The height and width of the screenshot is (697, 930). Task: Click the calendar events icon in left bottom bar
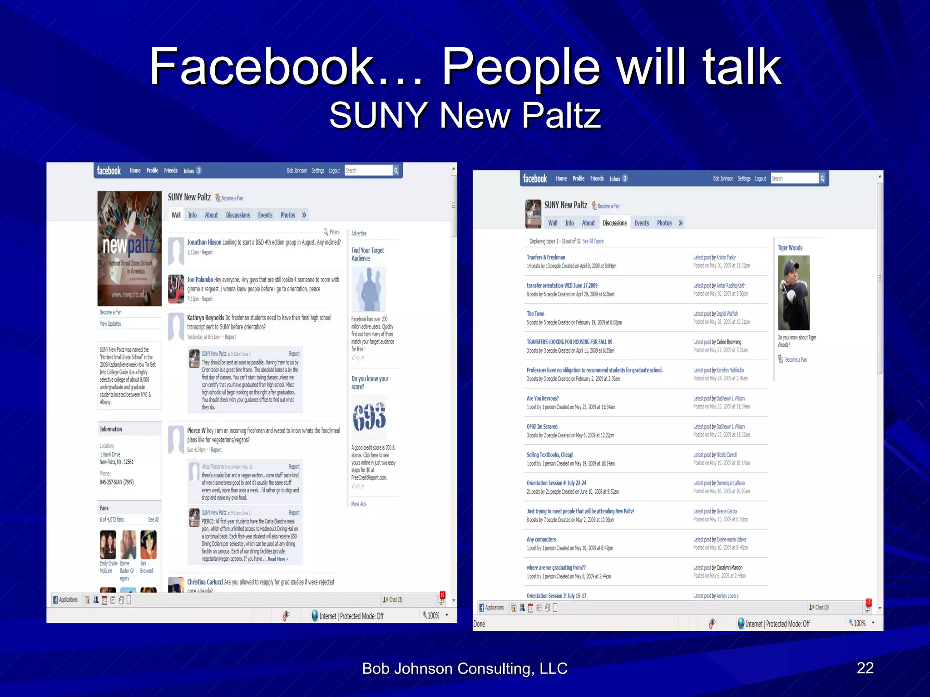coord(104,600)
